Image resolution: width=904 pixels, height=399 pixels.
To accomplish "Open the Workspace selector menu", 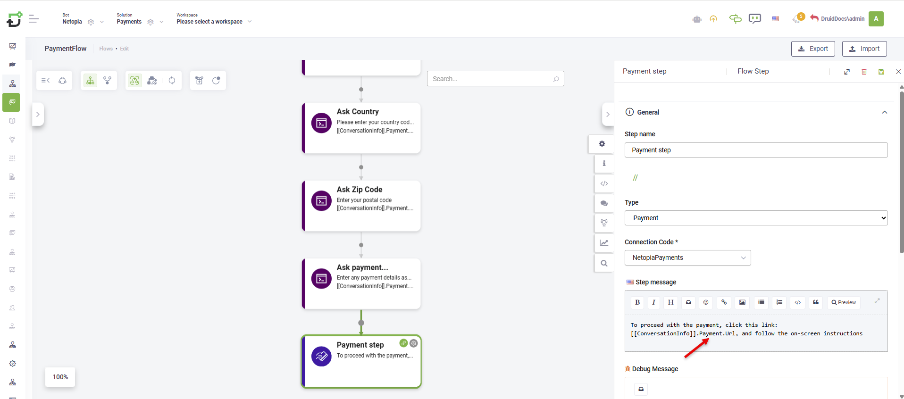I will tap(214, 22).
